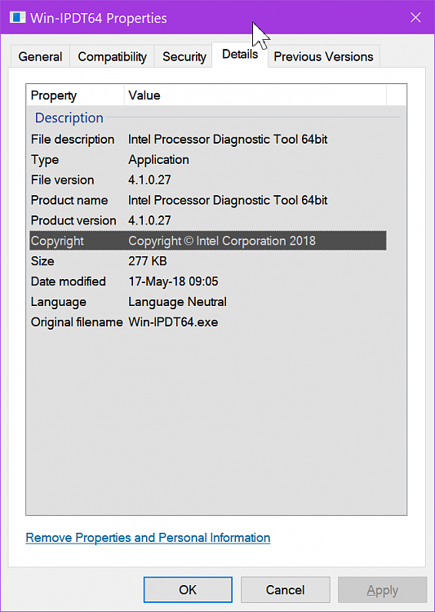Select the Details tab
Viewport: 435px width, 612px height.
pos(240,54)
